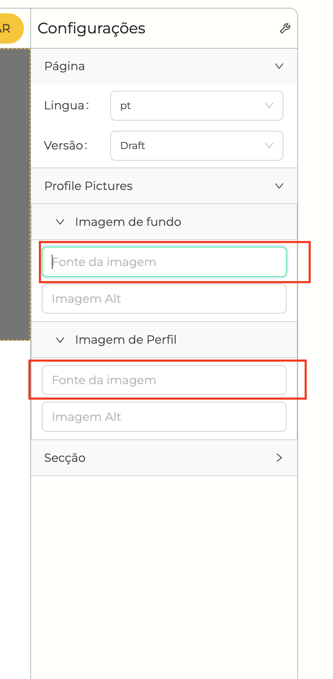Screen dimensions: 333x679
Task: Click the arrow in the Lingua dropdown
Action: point(269,106)
